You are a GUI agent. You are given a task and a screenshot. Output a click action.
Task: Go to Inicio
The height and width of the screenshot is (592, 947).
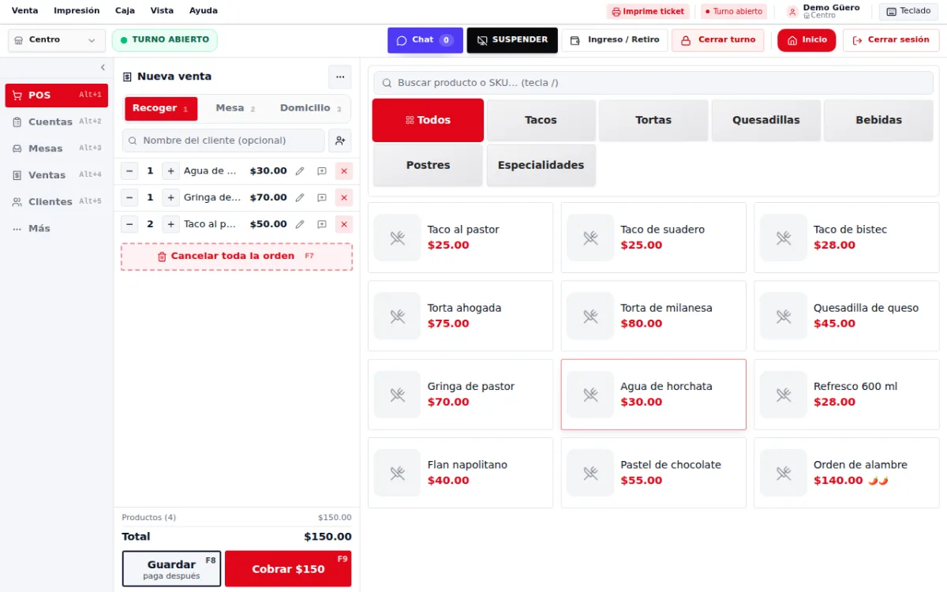pyautogui.click(x=807, y=40)
